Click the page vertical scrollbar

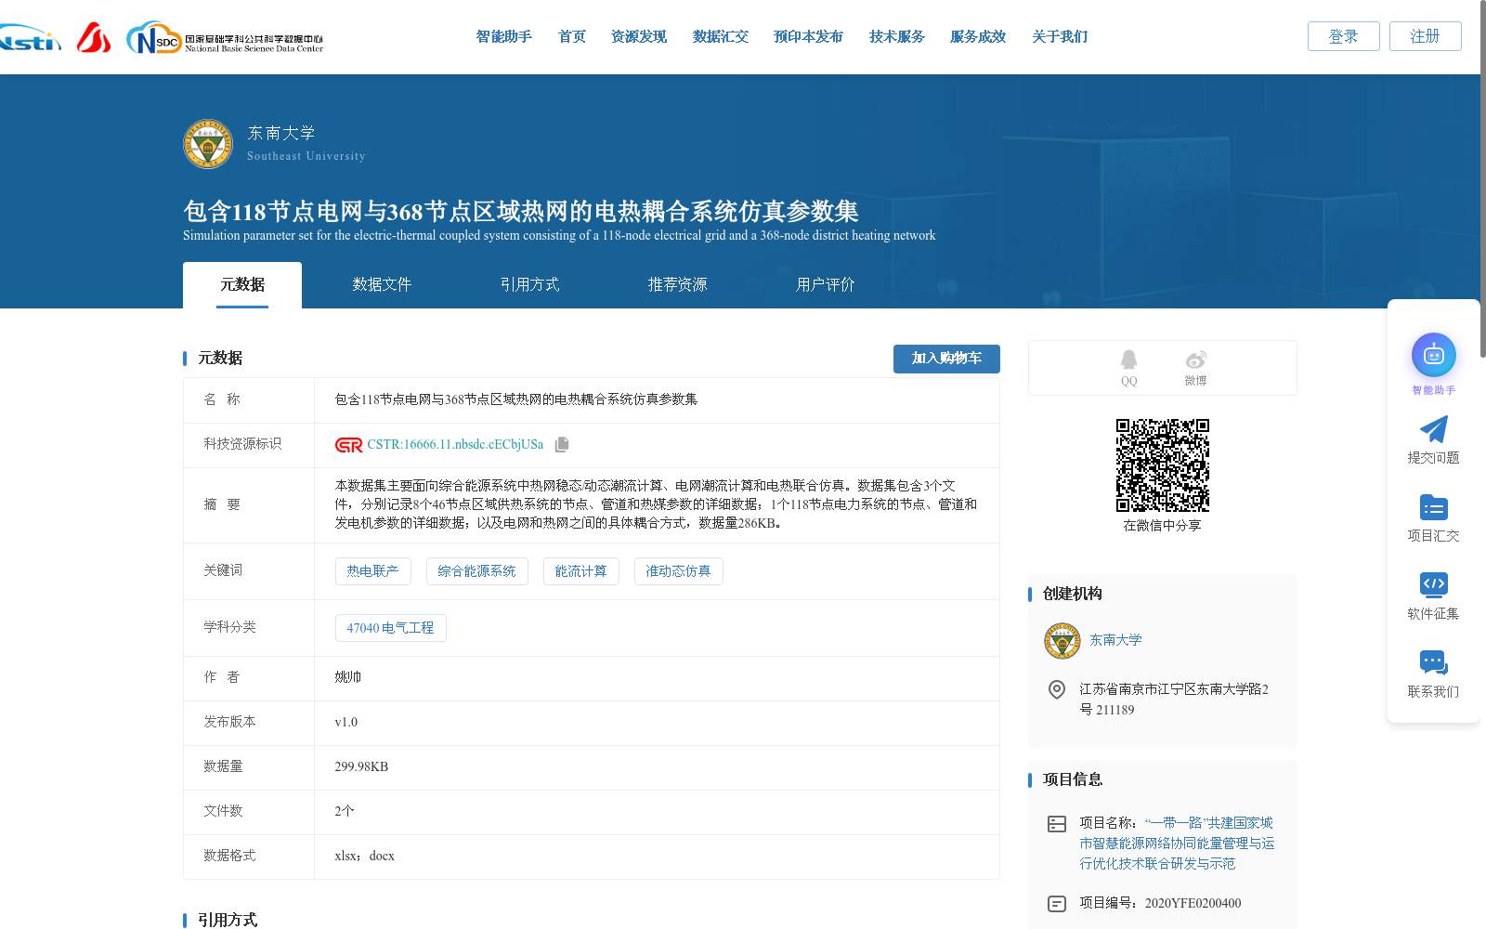[1482, 178]
